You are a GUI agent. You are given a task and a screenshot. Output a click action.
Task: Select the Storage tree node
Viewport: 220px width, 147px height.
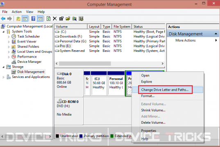click(18, 67)
